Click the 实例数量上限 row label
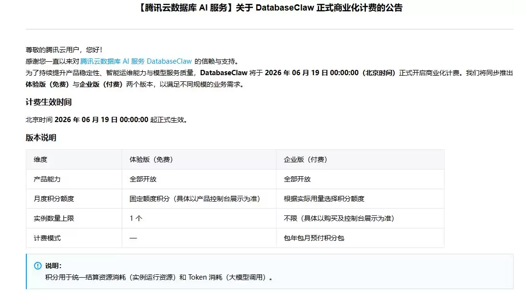The height and width of the screenshot is (293, 526). tap(54, 219)
